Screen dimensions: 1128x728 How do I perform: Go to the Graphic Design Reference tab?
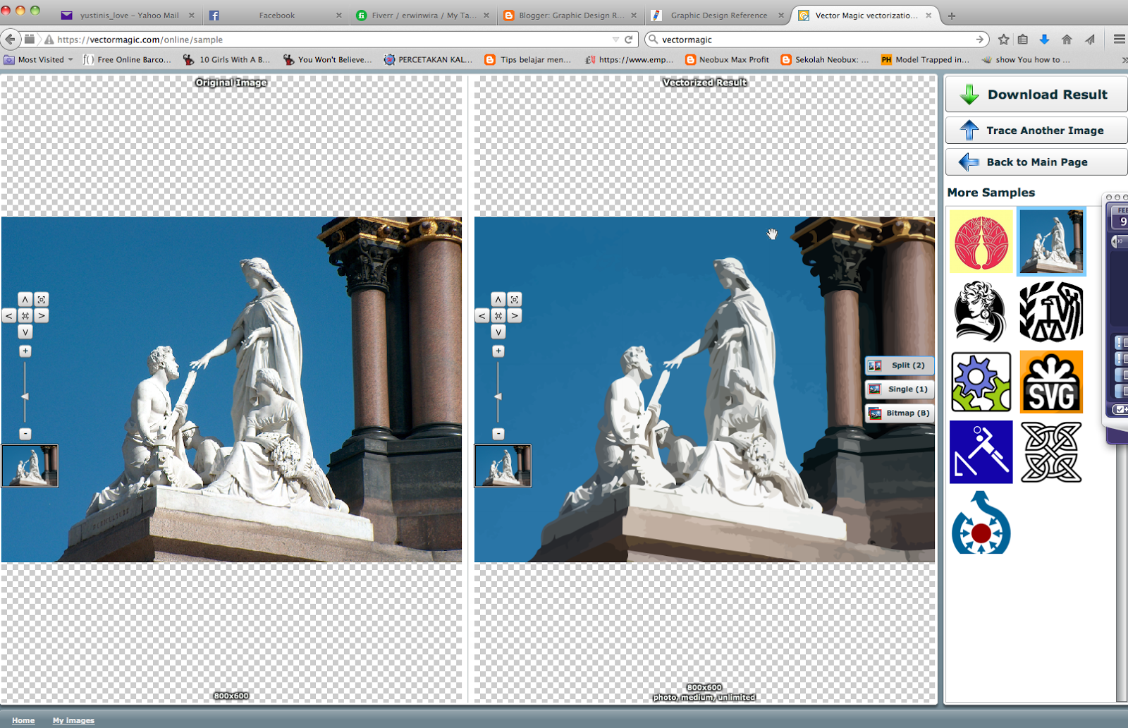718,14
